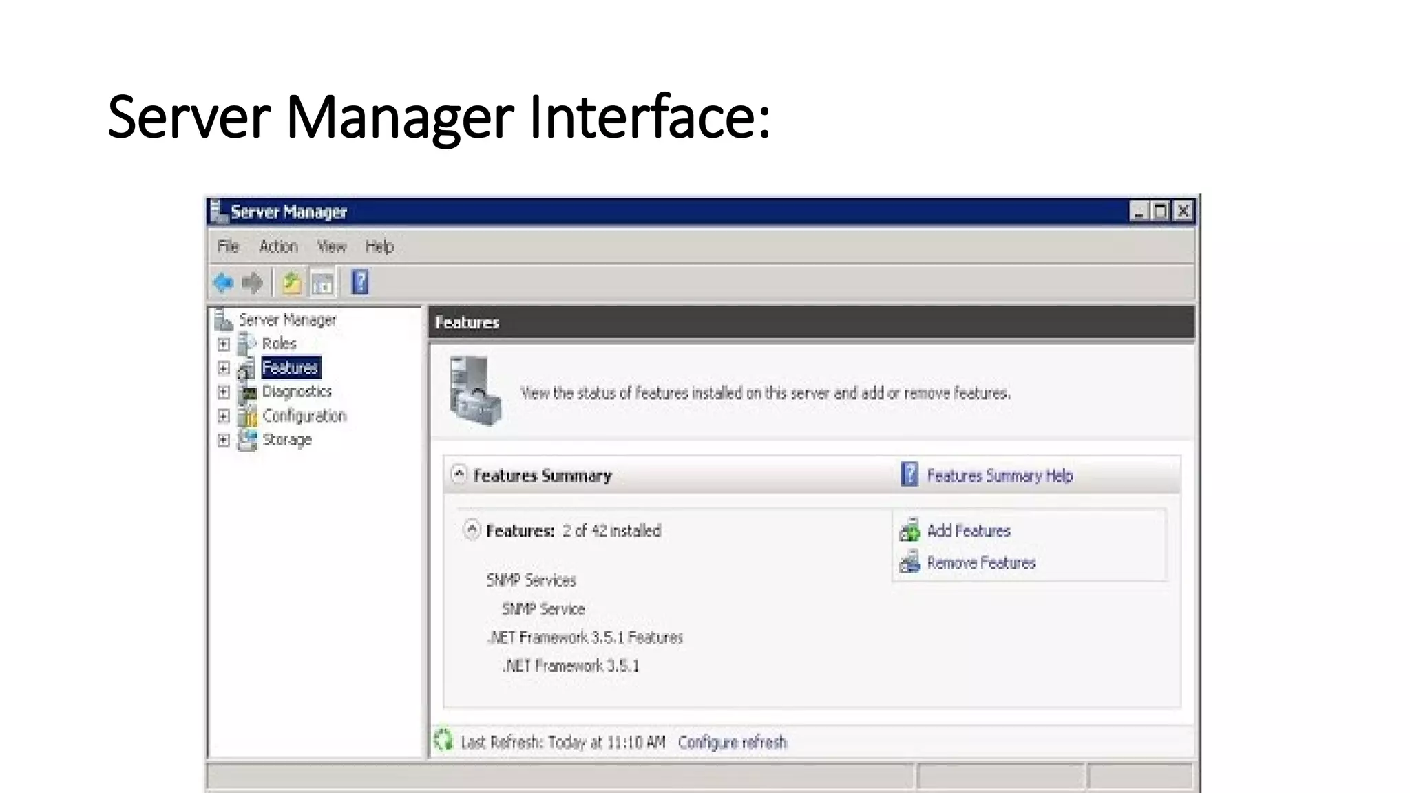1410x793 pixels.
Task: Click the blue Help toolbar icon
Action: [x=360, y=282]
